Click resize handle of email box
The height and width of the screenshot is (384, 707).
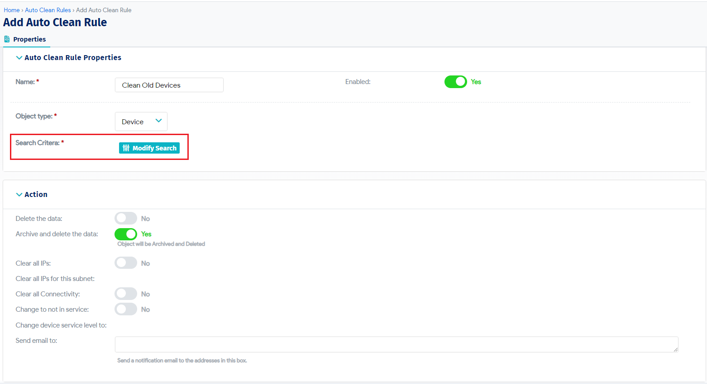pos(675,349)
